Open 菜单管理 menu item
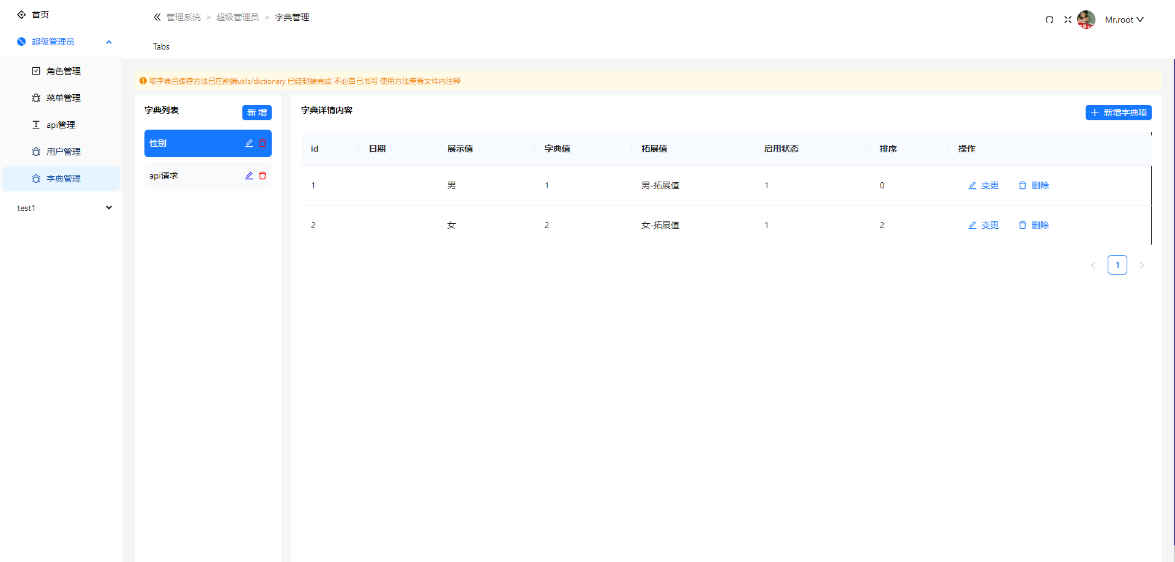Viewport: 1175px width, 562px height. (x=61, y=98)
